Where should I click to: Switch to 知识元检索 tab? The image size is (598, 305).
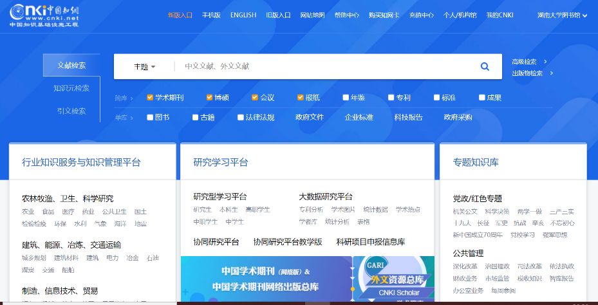(x=71, y=88)
